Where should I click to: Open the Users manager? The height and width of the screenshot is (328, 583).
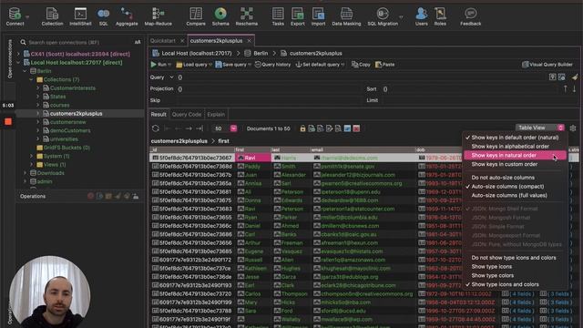pyautogui.click(x=421, y=16)
